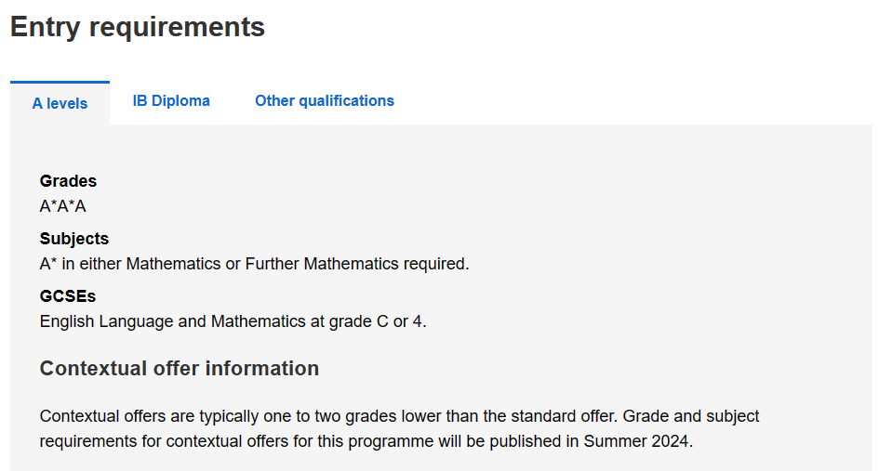
Task: Click the Subjects label
Action: click(74, 239)
